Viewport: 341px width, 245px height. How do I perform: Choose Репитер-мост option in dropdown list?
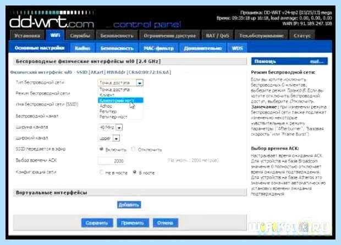(x=120, y=117)
